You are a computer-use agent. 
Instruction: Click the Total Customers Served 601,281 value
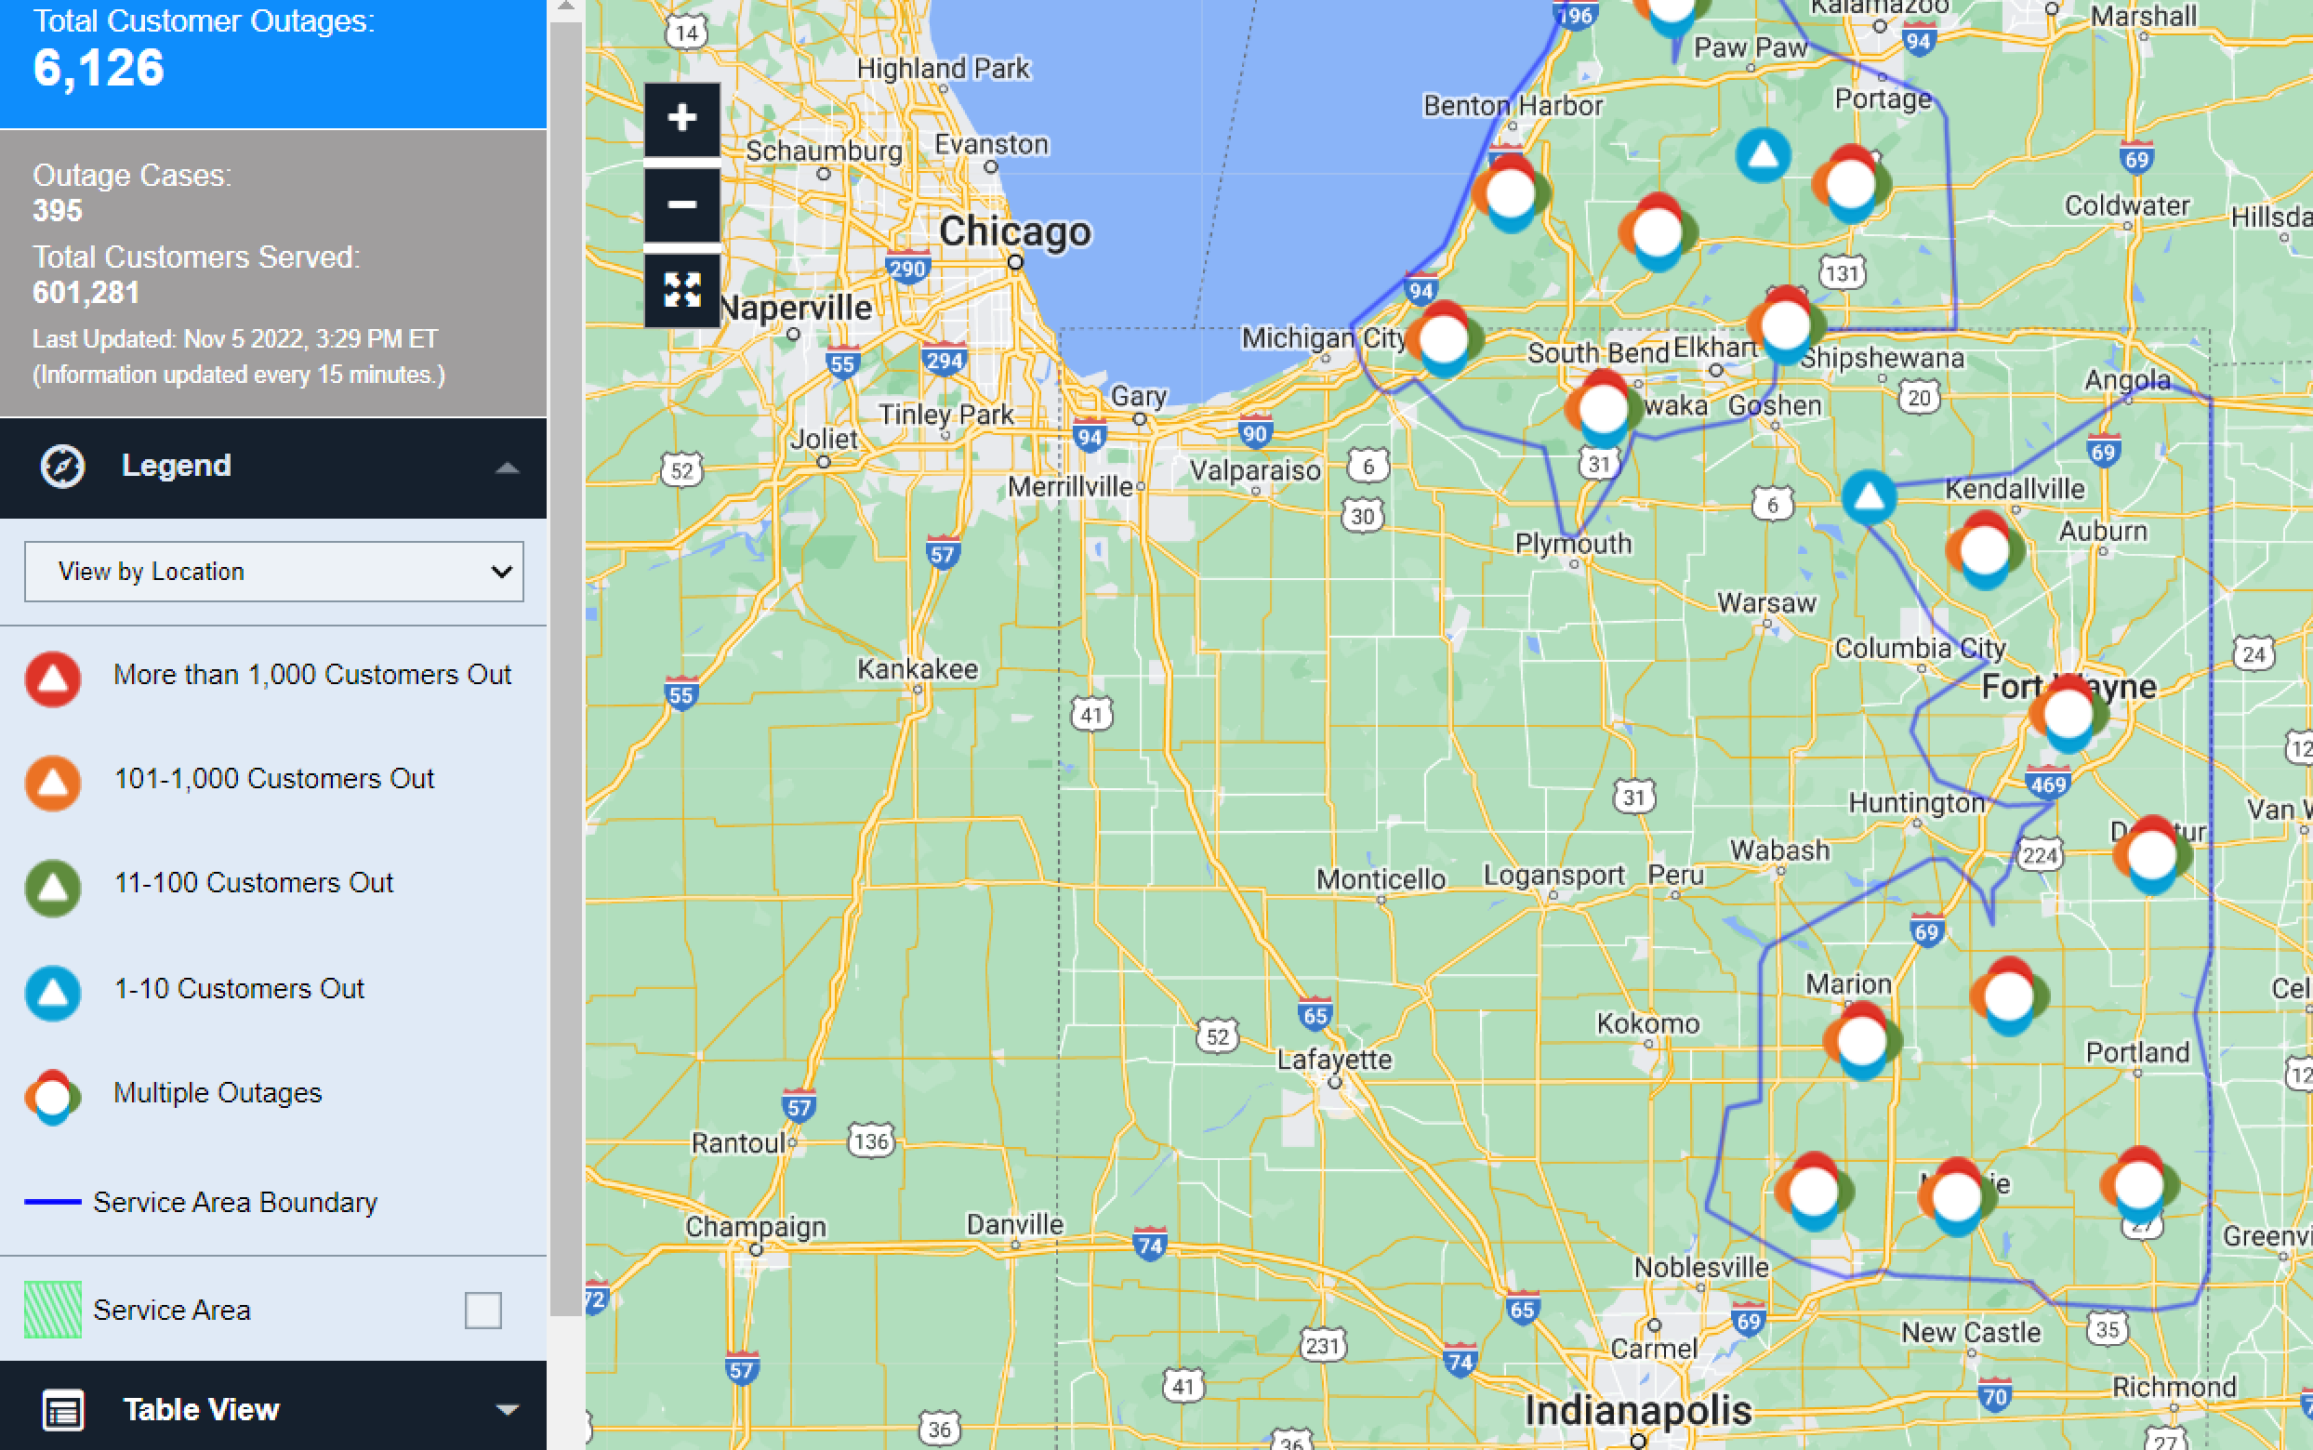(86, 293)
